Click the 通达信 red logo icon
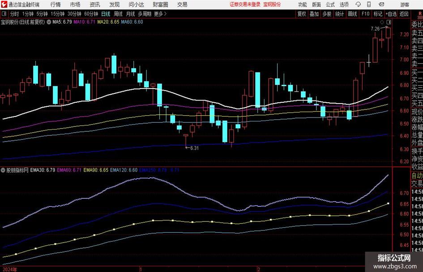This screenshot has width=423, height=272. (x=4, y=4)
